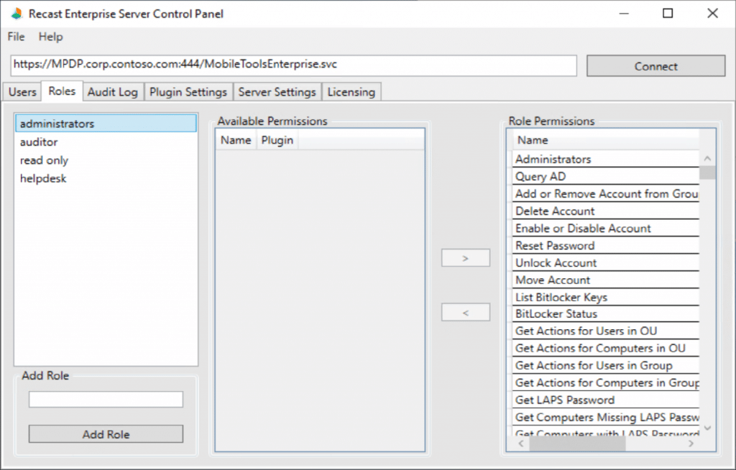Viewport: 736px width, 470px height.
Task: Select the Delete Account permission
Action: tap(605, 211)
